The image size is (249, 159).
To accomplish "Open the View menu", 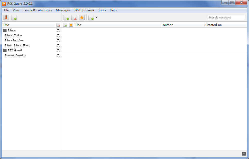I will click(x=16, y=10).
